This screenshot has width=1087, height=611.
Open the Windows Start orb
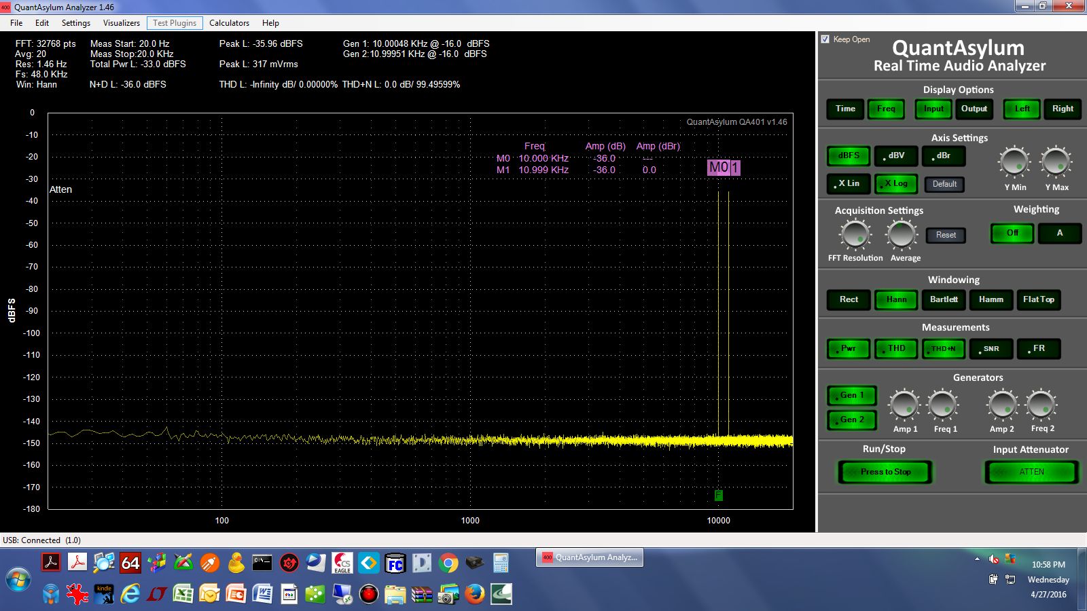(x=18, y=580)
